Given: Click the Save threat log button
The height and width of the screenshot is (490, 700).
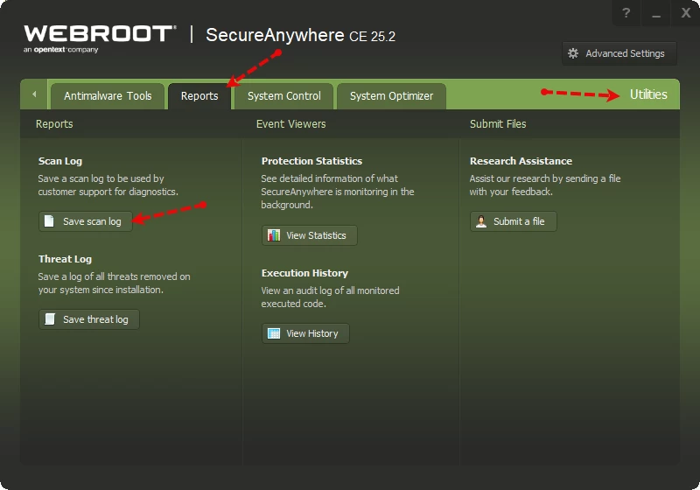Looking at the screenshot, I should coord(89,319).
